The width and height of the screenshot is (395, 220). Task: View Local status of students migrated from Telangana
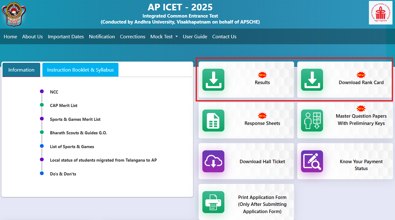[103, 160]
